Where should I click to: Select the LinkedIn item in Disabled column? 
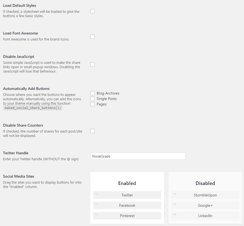[205, 216]
